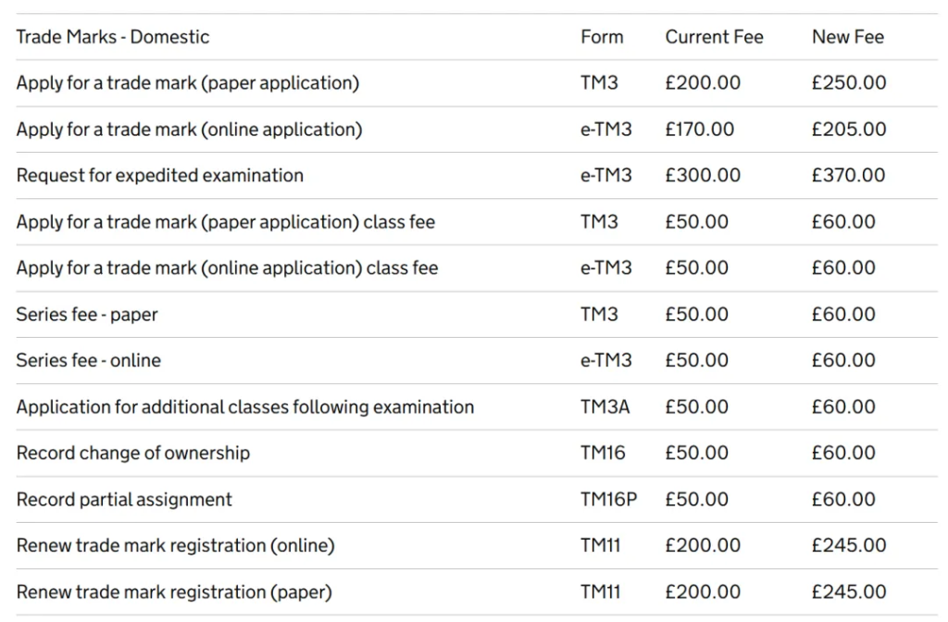Click the 'Trade Marks - Domestic' header cell
The width and height of the screenshot is (948, 622).
click(x=113, y=37)
